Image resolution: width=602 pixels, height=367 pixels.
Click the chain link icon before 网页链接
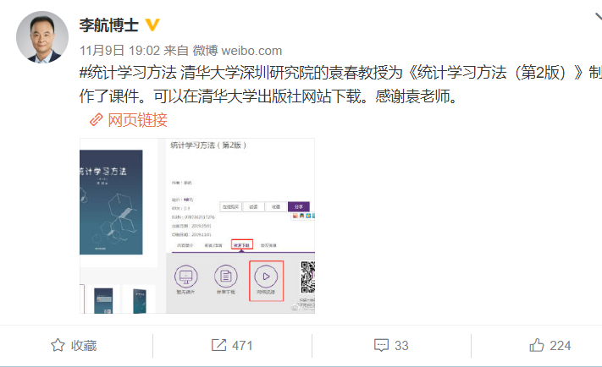(96, 119)
